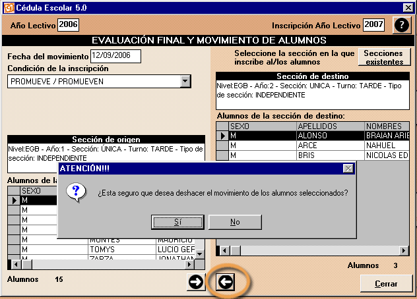Click the Fecha del movimiento date field

pyautogui.click(x=115, y=56)
